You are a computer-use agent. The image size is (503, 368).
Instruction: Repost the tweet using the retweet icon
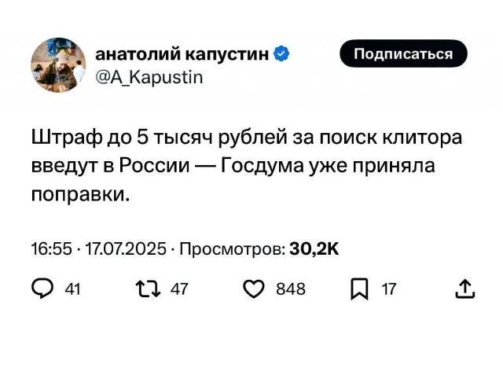(148, 289)
